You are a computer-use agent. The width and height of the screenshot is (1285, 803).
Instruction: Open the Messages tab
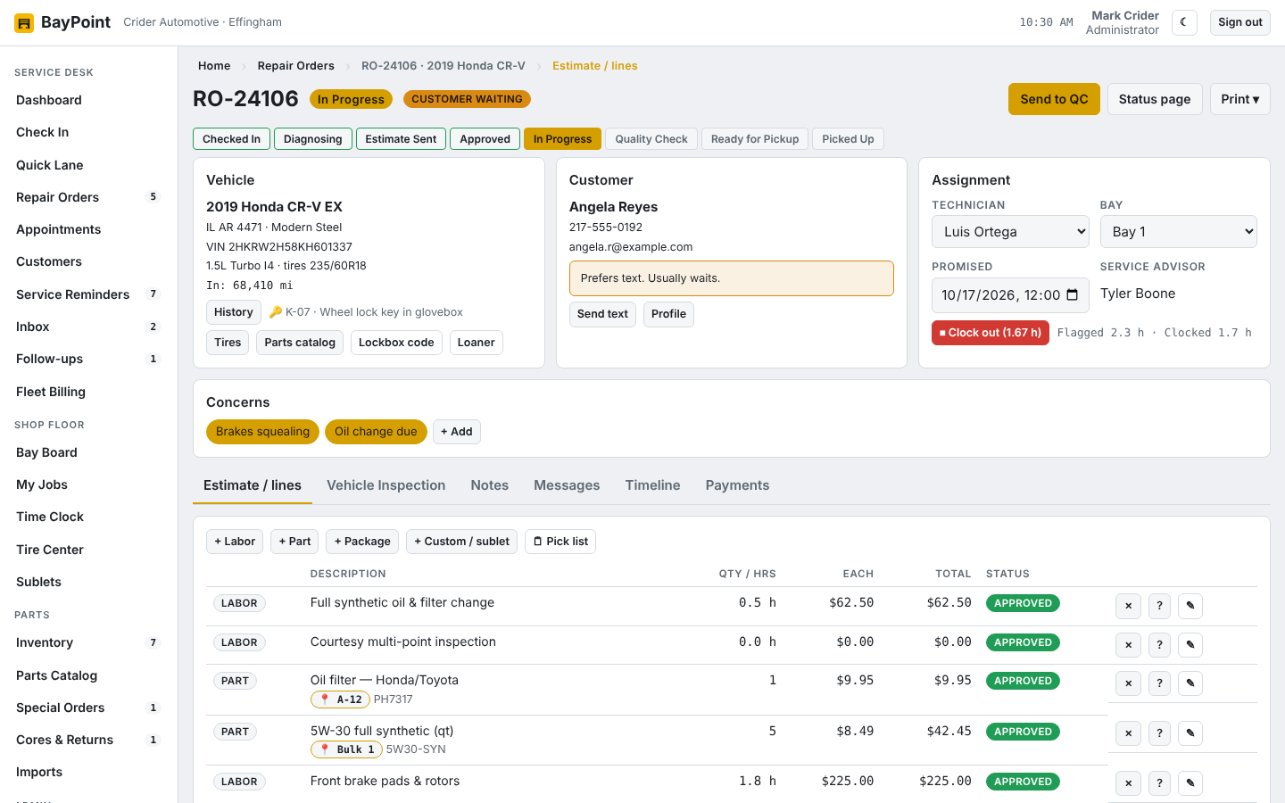tap(567, 485)
